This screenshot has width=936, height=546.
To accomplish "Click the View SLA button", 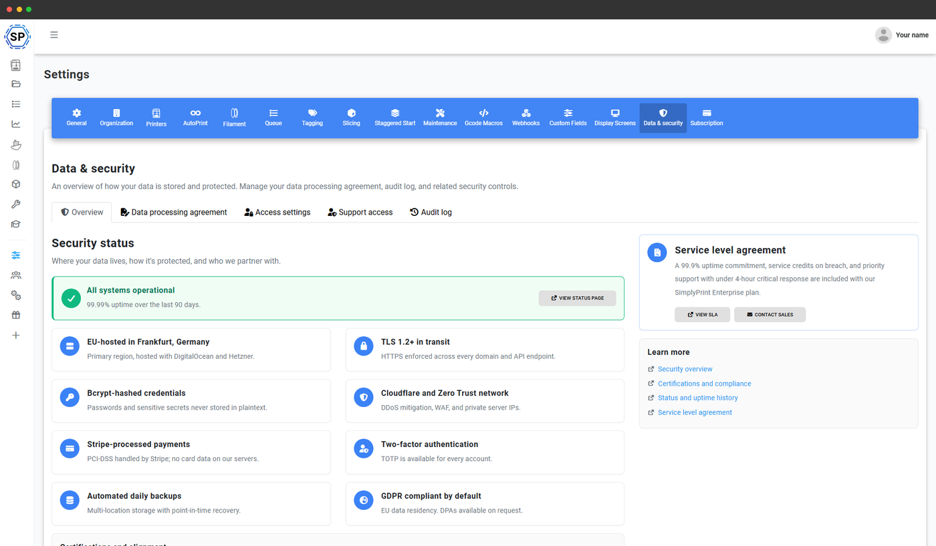I will click(702, 314).
